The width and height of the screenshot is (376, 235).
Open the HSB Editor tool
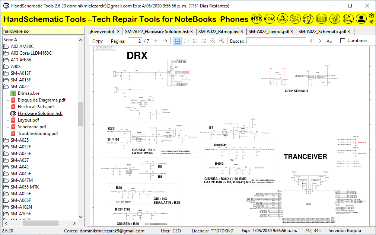pyautogui.click(x=256, y=19)
